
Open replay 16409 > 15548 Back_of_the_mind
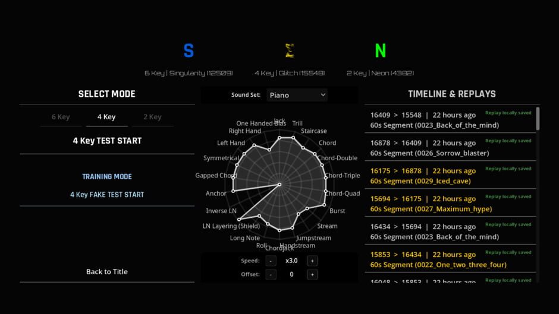point(450,120)
